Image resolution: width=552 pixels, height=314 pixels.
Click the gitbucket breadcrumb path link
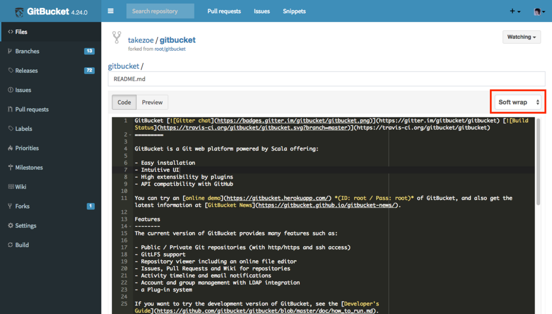point(123,66)
